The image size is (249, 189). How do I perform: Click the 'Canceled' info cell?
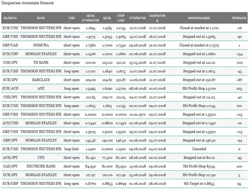click(199, 149)
